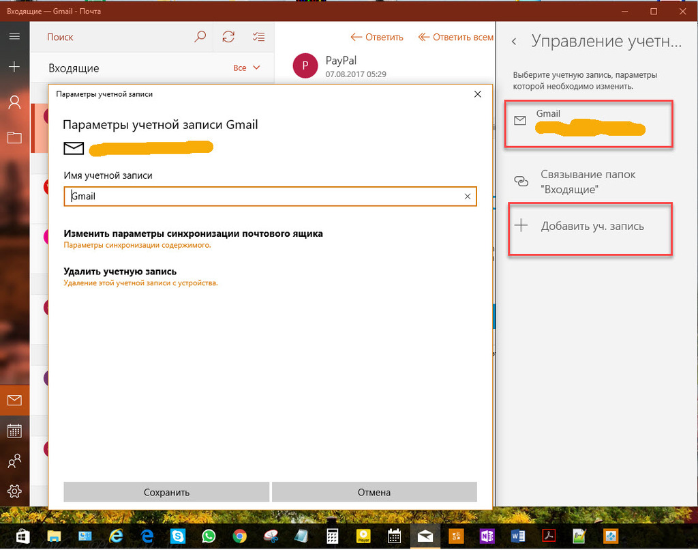The width and height of the screenshot is (698, 550).
Task: Open Skype from the taskbar
Action: click(x=178, y=536)
